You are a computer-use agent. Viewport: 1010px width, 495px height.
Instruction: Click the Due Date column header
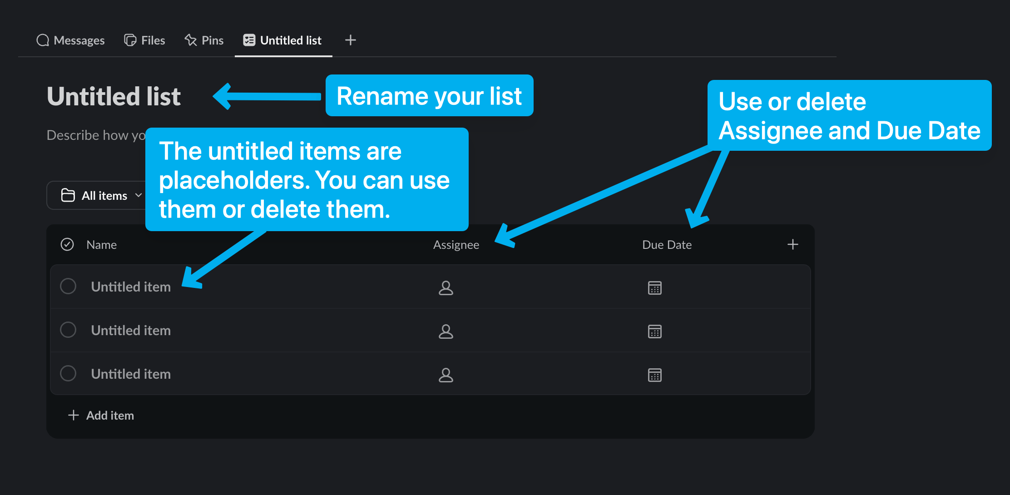666,245
